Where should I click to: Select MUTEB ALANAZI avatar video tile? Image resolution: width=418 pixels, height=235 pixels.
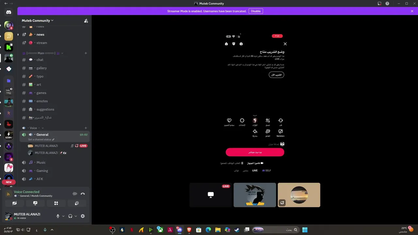255,195
